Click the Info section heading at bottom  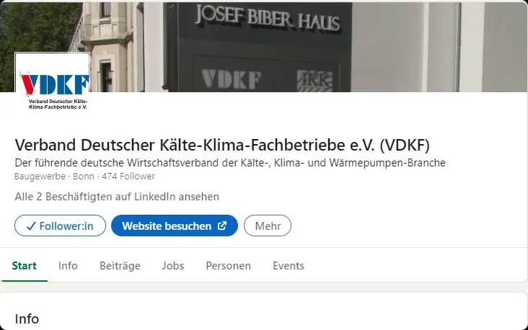(27, 319)
